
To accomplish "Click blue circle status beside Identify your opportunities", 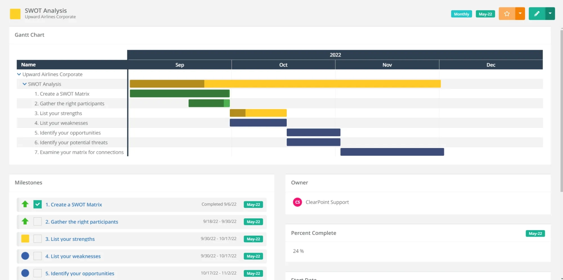I will [25, 273].
